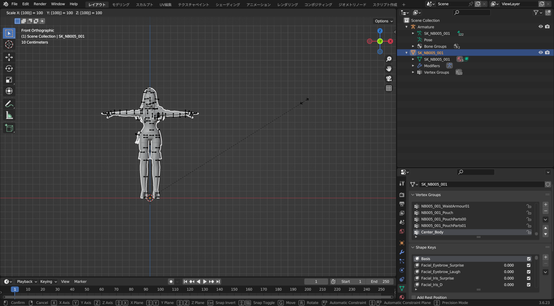Viewport: 554px width, 306px height.
Task: Switch to the スカルプト workspace tab
Action: point(145,5)
